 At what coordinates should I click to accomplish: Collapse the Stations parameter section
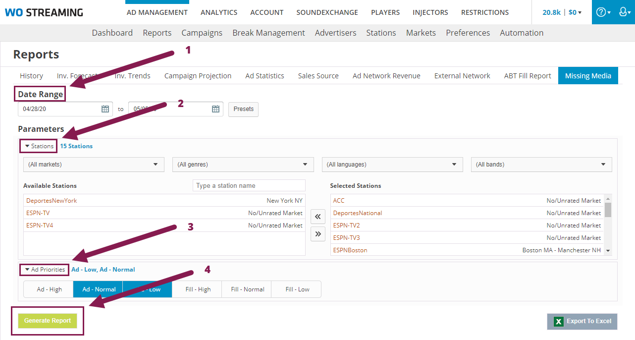(38, 146)
